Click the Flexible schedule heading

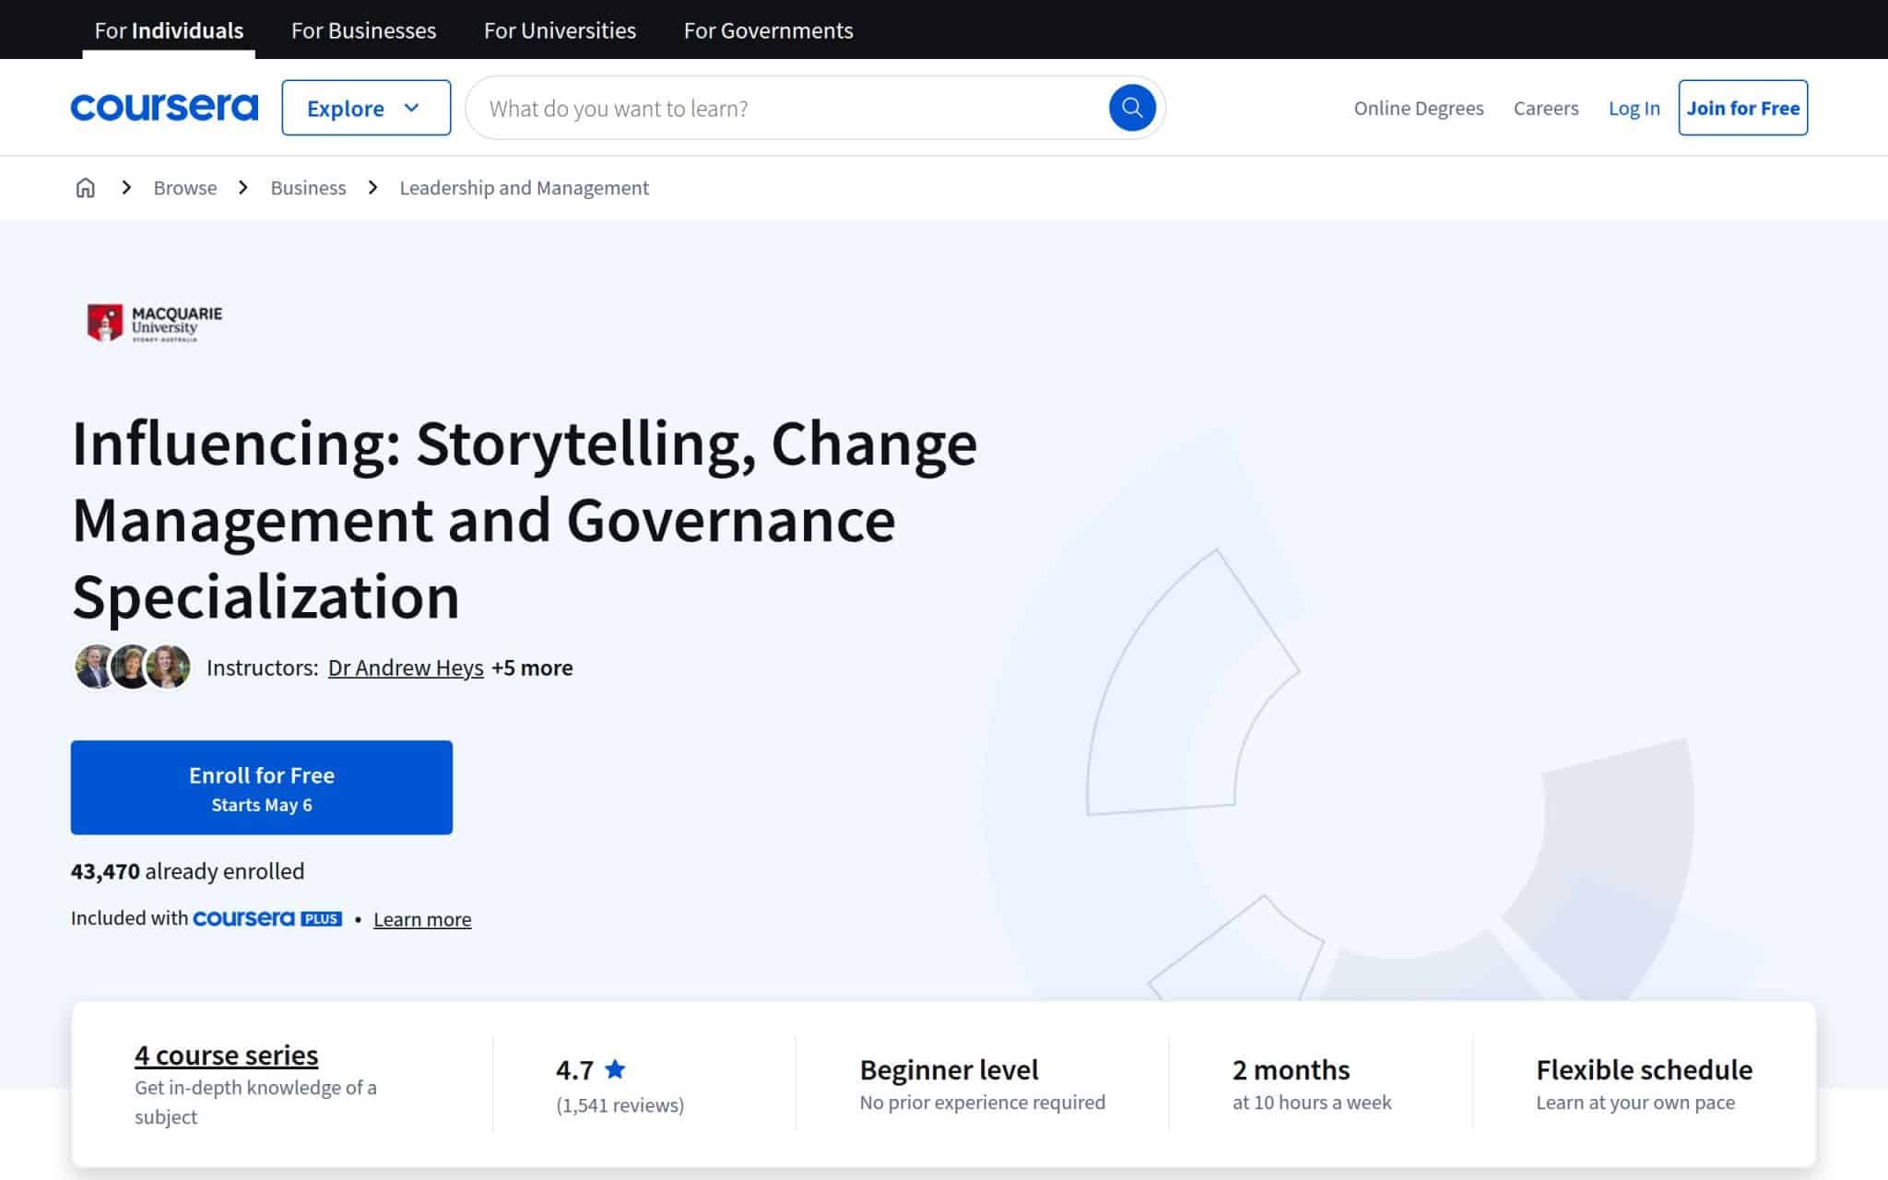coord(1644,1069)
